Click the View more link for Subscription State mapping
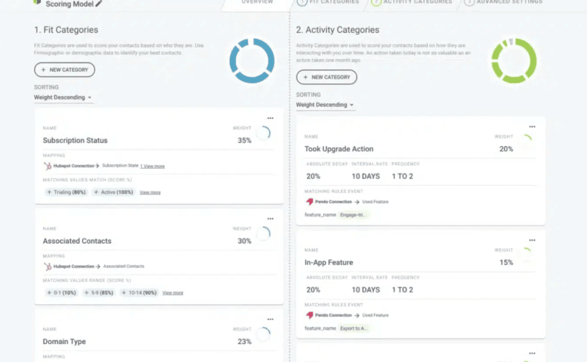Viewport: 587px width, 362px height. 152,166
